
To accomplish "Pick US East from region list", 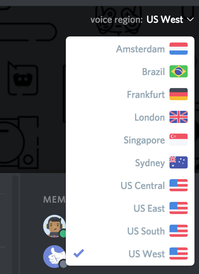I will (130, 208).
